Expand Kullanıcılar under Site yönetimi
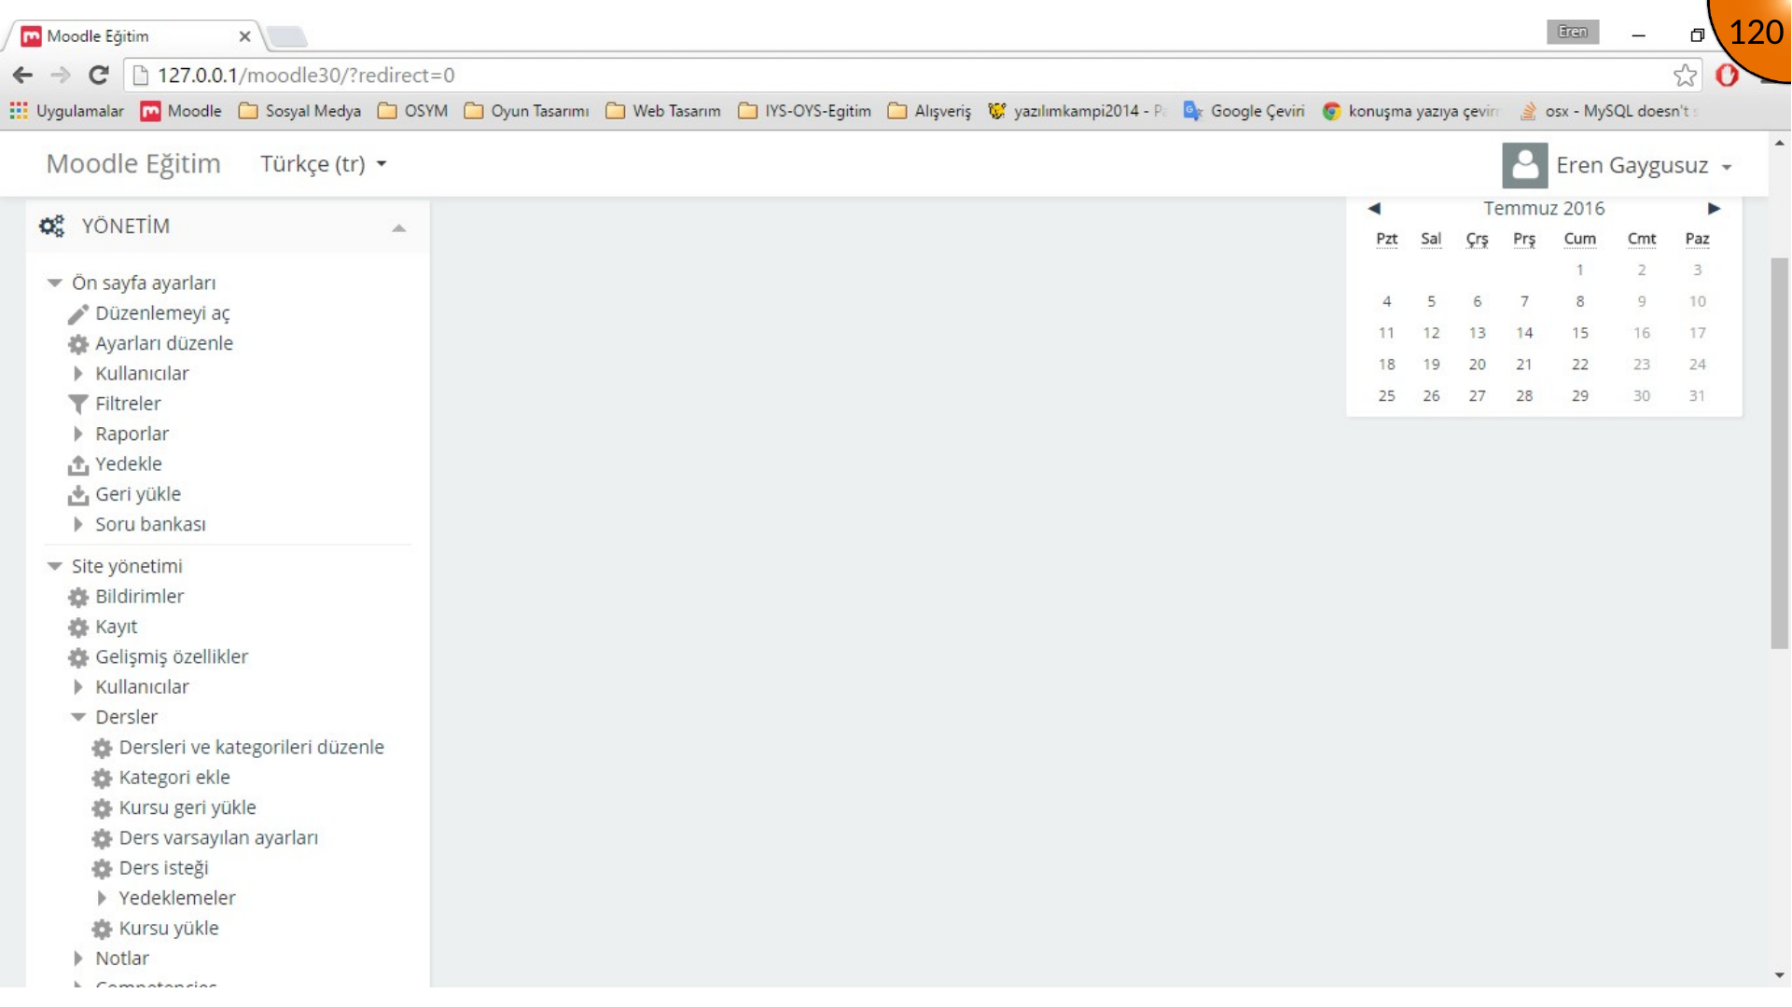1792x1007 pixels. point(78,687)
